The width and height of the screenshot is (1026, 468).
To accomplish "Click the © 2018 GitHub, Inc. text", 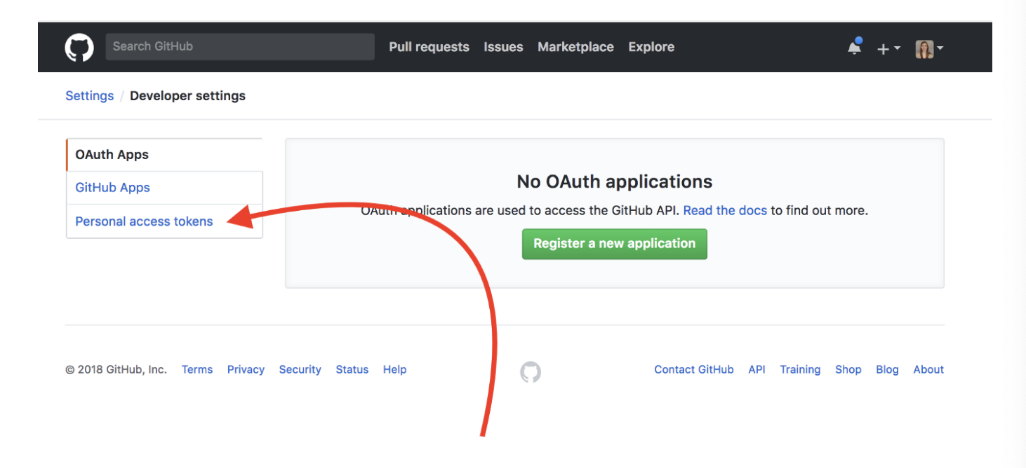I will [x=116, y=370].
